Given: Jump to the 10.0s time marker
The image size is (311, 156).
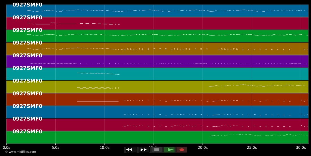Looking at the screenshot, I should (x=105, y=147).
